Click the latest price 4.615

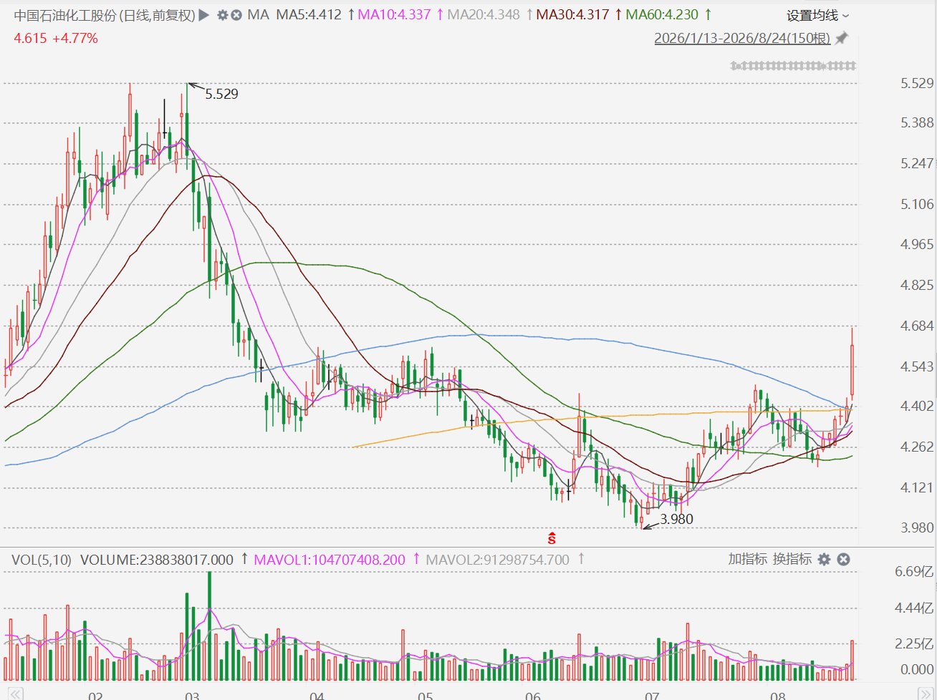[x=30, y=38]
